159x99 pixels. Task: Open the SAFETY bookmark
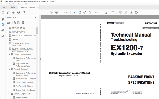(15, 39)
